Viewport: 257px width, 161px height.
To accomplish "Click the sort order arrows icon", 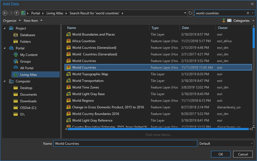I will [x=224, y=21].
